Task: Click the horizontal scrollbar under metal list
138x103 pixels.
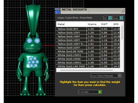Action: (x=87, y=70)
